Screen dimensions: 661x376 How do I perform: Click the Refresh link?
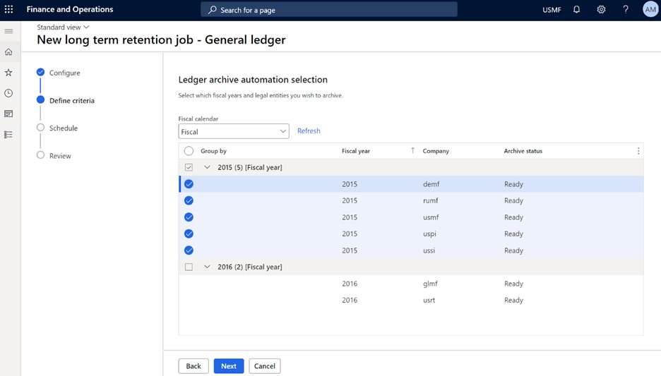coord(309,131)
